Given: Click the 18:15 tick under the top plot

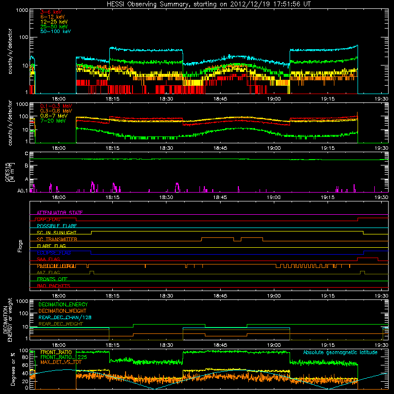Looking at the screenshot, I should pos(112,99).
